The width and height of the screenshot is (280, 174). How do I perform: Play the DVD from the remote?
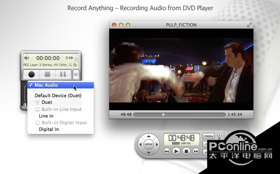(176, 152)
